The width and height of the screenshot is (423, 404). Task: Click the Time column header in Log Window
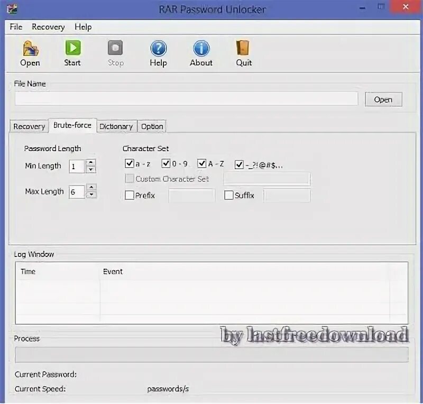click(28, 271)
